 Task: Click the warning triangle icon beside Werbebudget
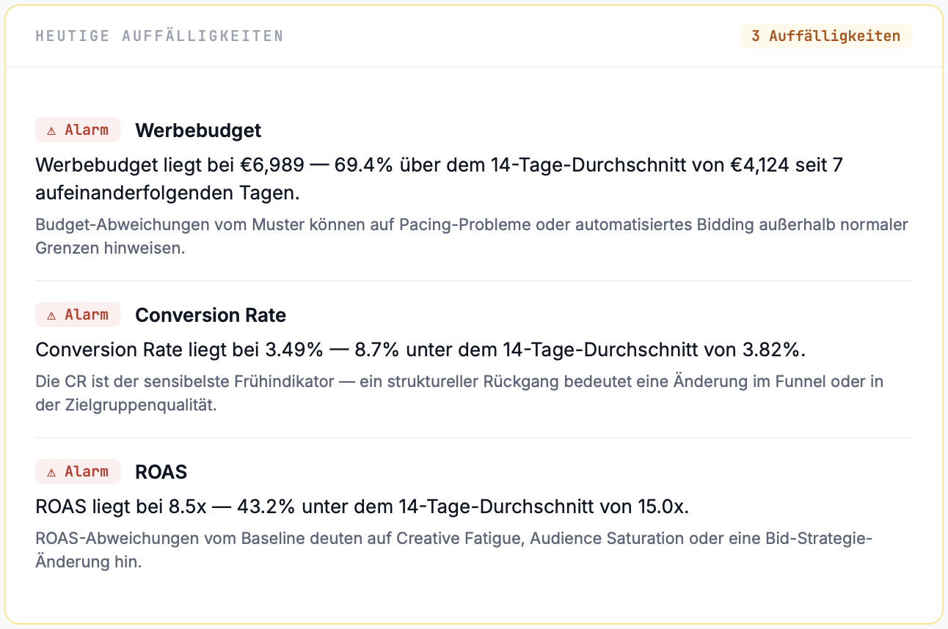click(x=51, y=130)
